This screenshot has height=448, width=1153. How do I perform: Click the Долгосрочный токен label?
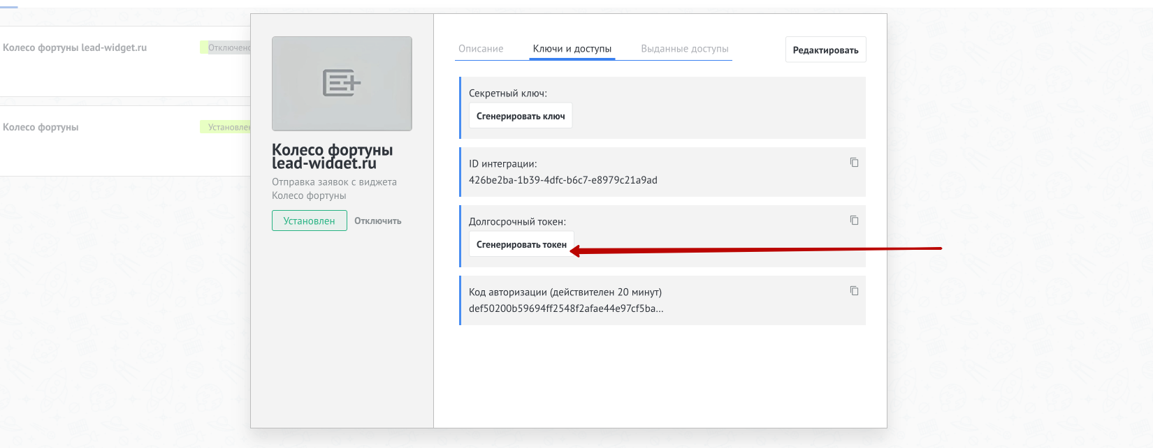[517, 221]
